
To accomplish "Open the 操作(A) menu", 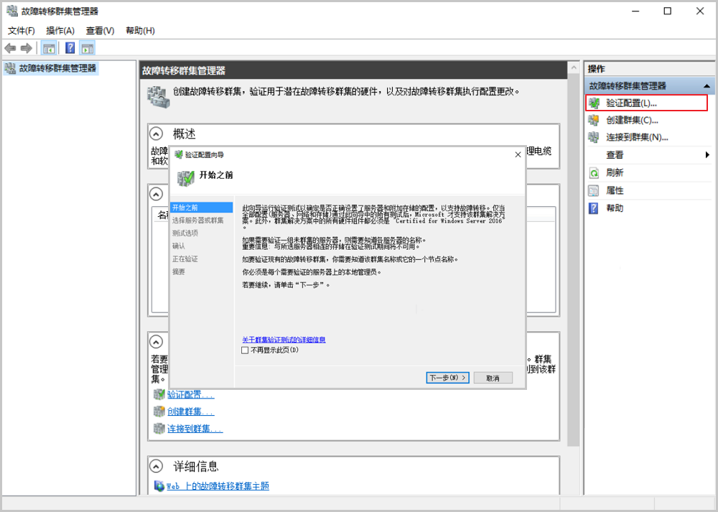I will click(60, 31).
